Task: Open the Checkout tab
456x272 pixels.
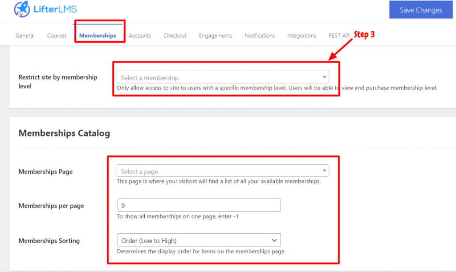Action: pyautogui.click(x=175, y=36)
